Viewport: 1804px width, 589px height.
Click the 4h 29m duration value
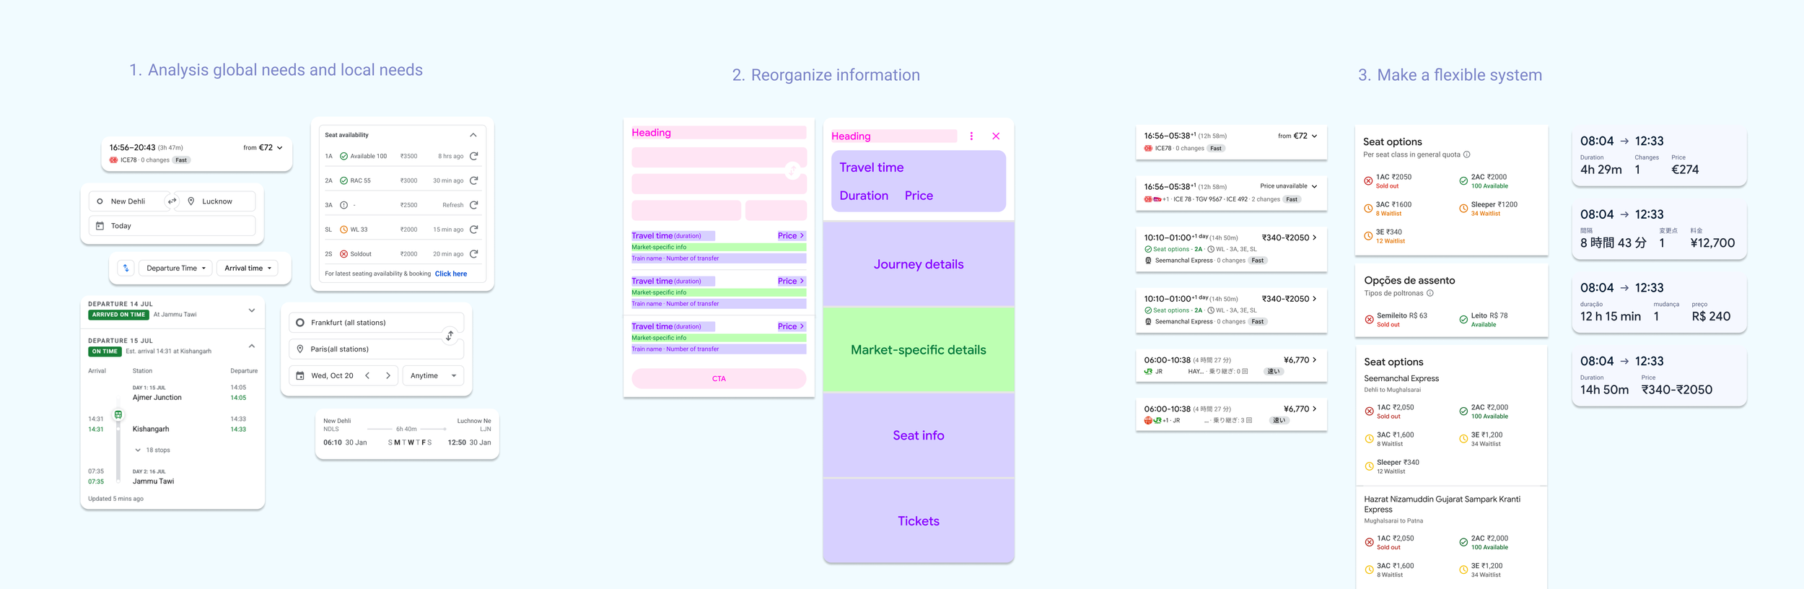(1601, 170)
